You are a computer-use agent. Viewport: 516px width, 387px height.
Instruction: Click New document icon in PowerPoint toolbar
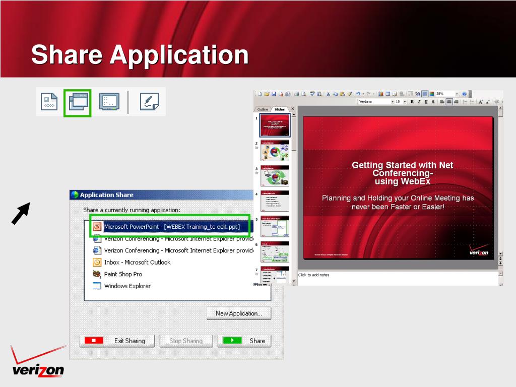tap(260, 94)
